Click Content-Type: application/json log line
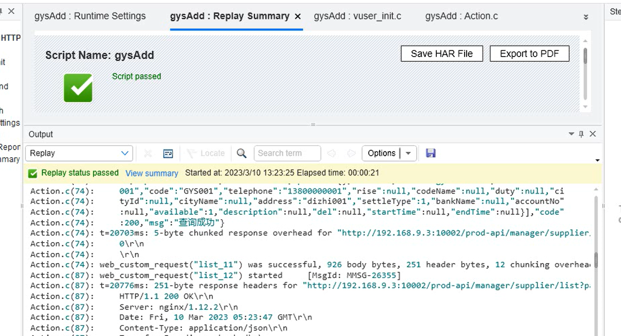 tap(203, 328)
